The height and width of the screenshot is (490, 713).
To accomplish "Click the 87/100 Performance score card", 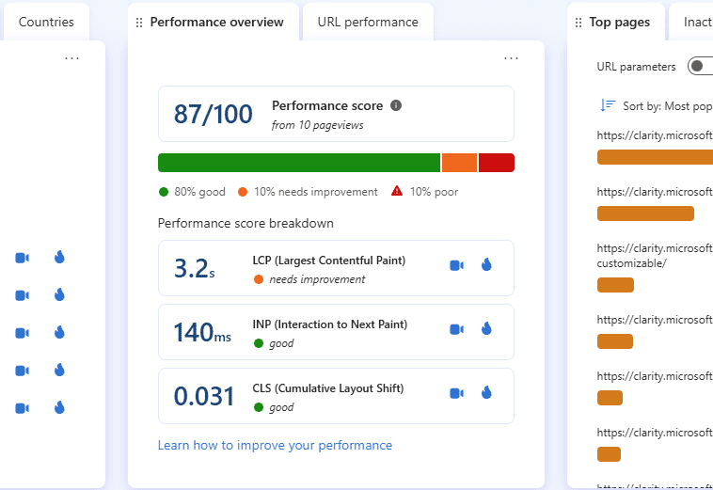I will (336, 114).
